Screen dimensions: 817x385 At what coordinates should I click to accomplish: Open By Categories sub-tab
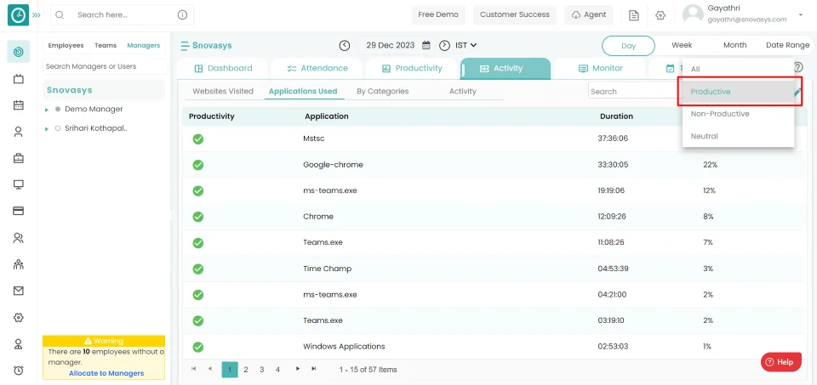(382, 91)
